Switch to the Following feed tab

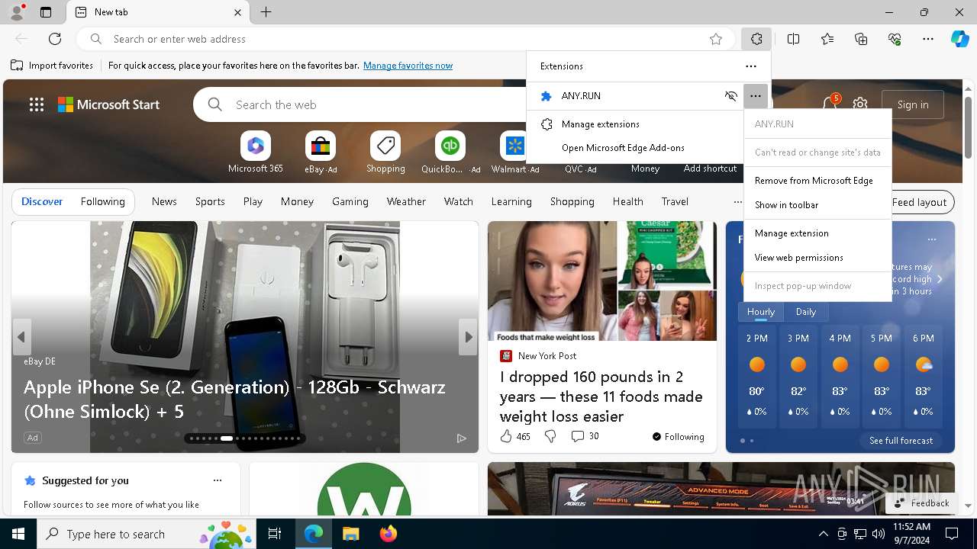102,201
